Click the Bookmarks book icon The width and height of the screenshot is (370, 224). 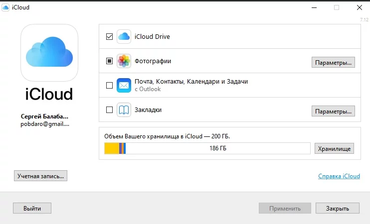(124, 110)
